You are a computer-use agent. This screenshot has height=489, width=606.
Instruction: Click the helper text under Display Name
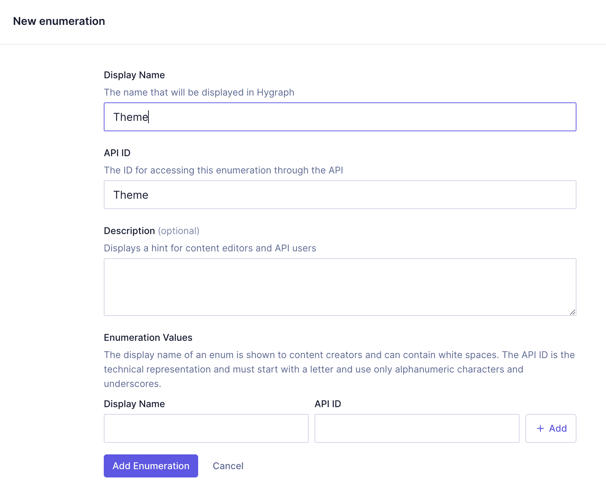point(199,92)
